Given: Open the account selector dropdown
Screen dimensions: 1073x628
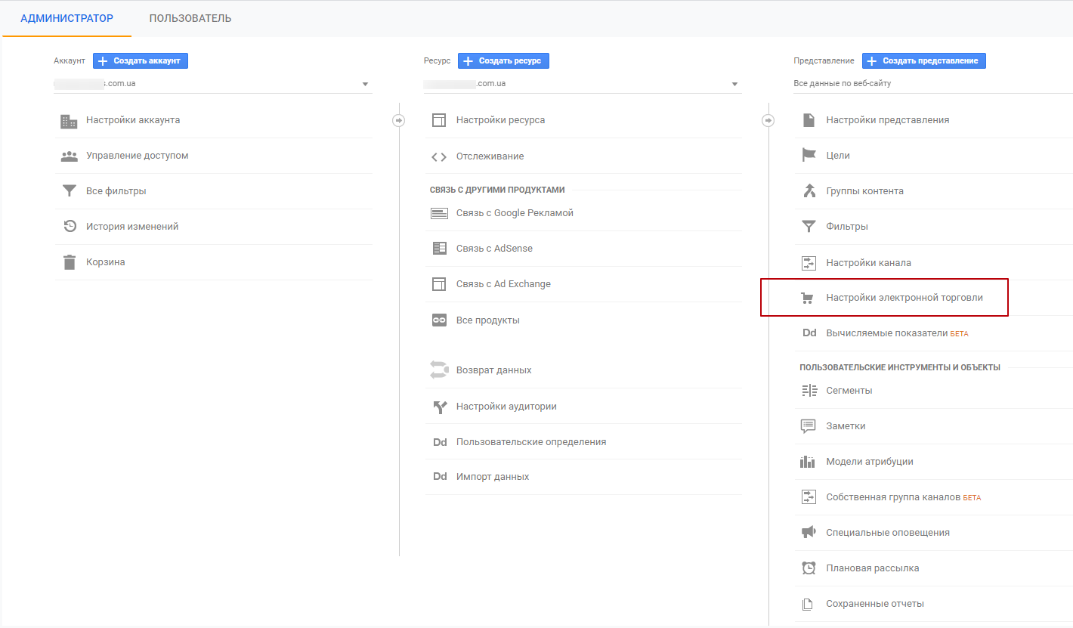Looking at the screenshot, I should [213, 84].
